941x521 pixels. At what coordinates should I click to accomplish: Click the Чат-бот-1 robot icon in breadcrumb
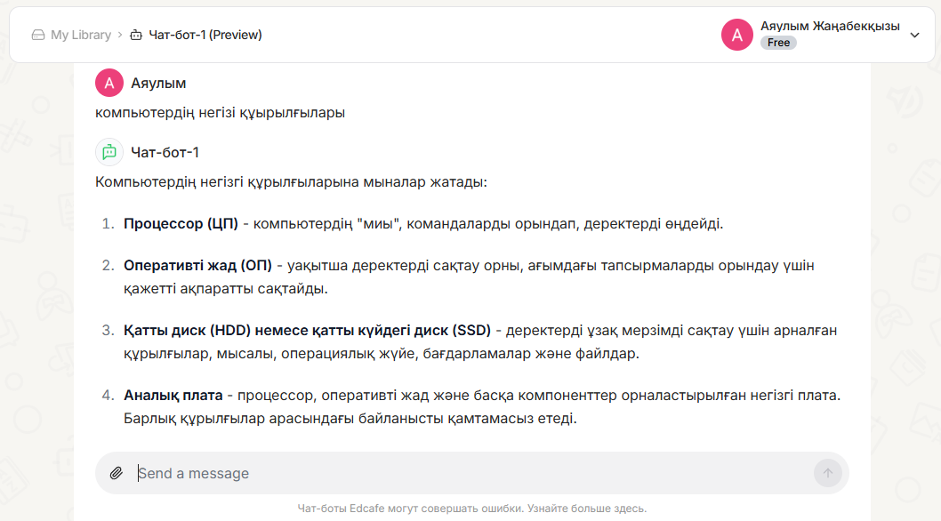[136, 35]
